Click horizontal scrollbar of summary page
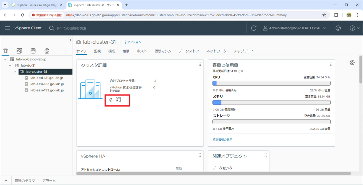The height and width of the screenshot is (185, 363). coord(214,174)
